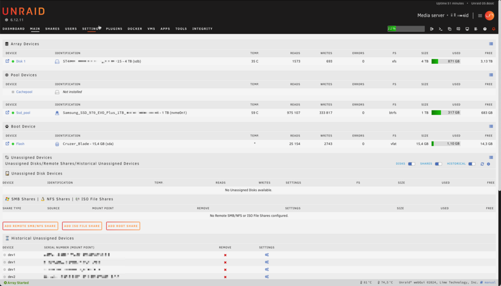The height and width of the screenshot is (286, 501).
Task: Open the INTEGRITY menu
Action: pyautogui.click(x=202, y=29)
